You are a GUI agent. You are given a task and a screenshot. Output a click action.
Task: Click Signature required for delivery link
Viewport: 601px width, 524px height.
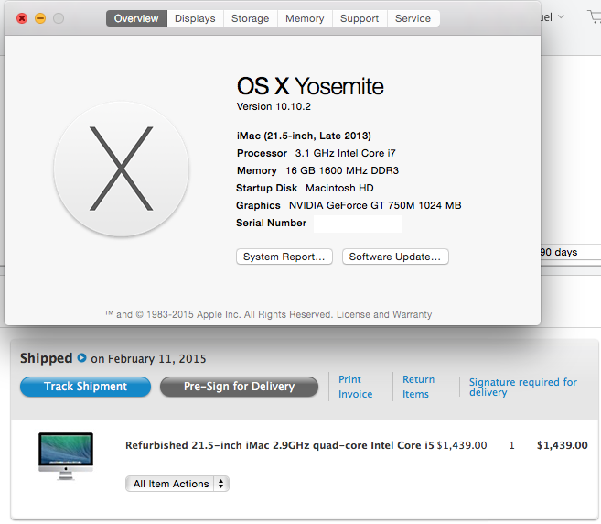(523, 387)
